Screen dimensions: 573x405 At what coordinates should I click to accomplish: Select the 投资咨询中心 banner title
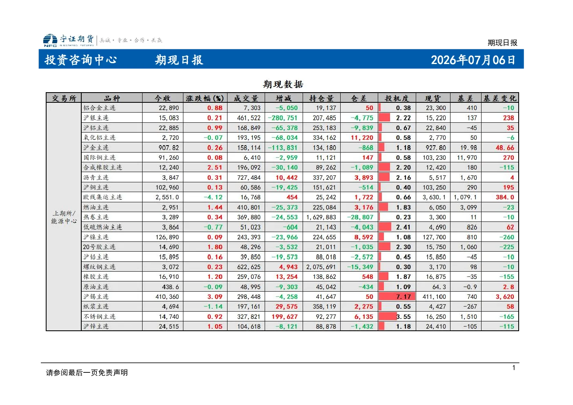tap(81, 60)
